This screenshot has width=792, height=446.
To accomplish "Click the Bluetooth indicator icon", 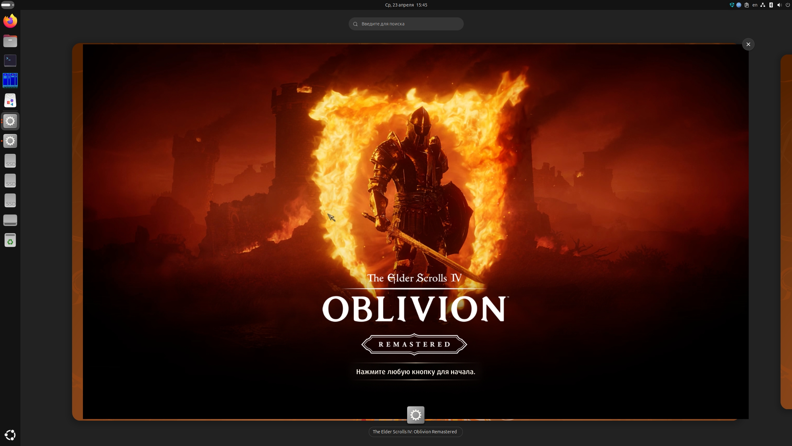I will (x=771, y=5).
